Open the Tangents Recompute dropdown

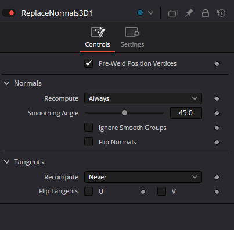click(x=143, y=177)
